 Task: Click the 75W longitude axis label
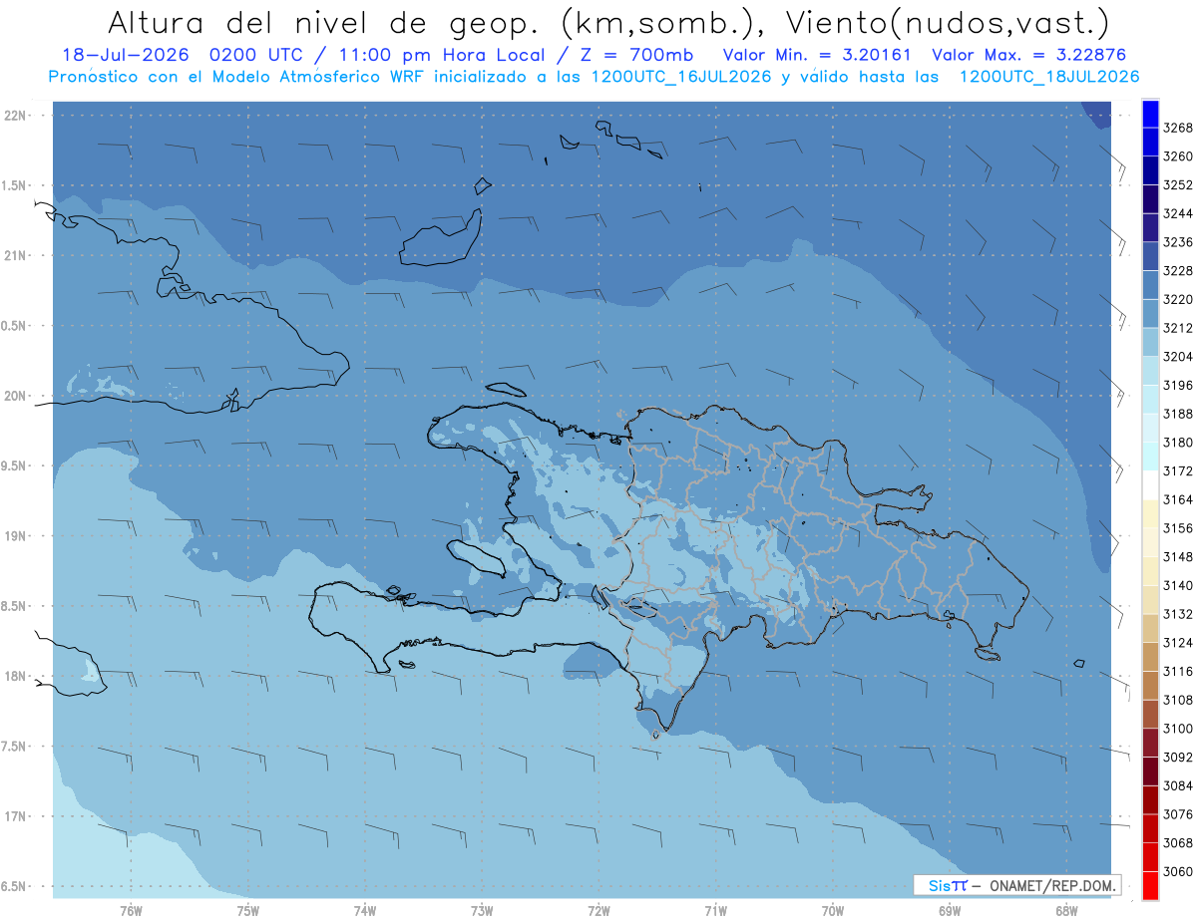248,911
